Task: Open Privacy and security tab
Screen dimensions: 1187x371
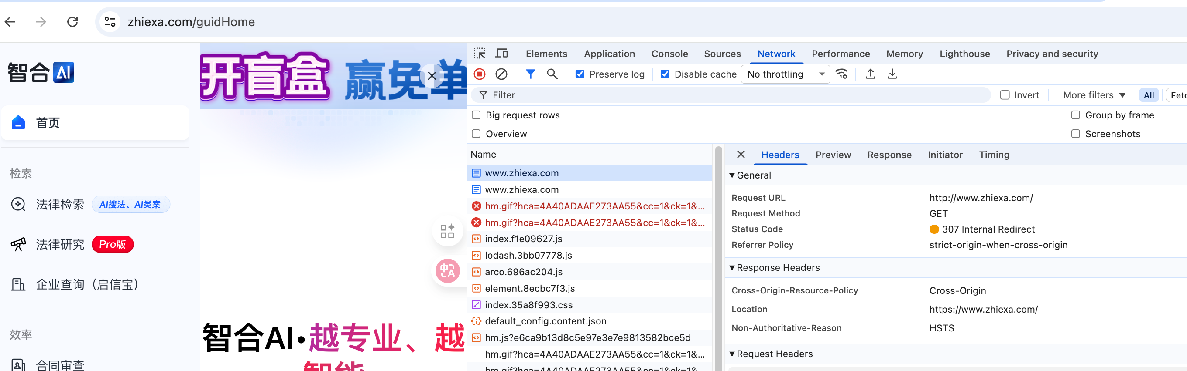Action: pos(1052,54)
